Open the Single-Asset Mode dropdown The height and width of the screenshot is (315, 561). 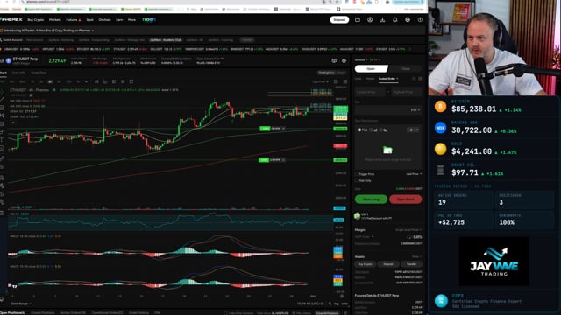click(x=408, y=230)
